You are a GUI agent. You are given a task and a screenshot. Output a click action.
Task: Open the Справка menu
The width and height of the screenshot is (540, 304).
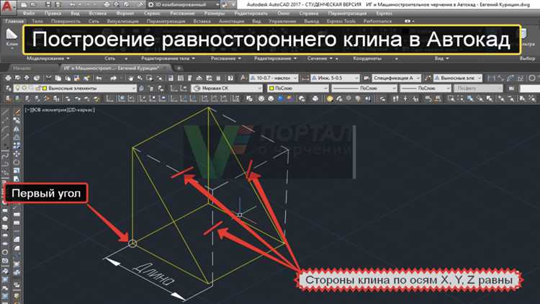coord(309,14)
